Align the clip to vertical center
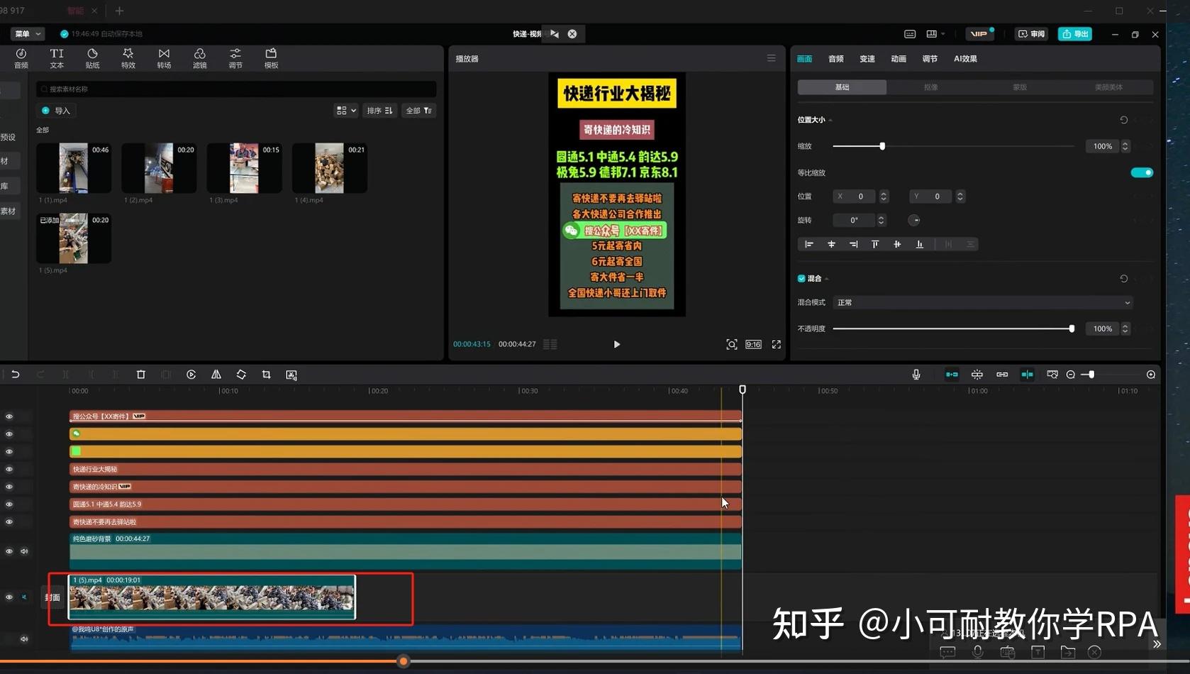 pos(897,244)
